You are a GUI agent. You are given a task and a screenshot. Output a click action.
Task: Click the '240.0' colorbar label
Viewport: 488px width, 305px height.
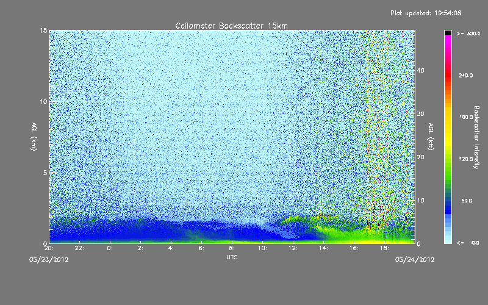[466, 76]
